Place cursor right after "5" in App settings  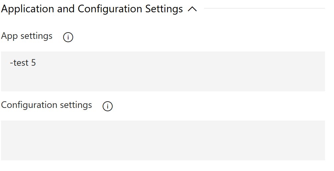(x=36, y=62)
